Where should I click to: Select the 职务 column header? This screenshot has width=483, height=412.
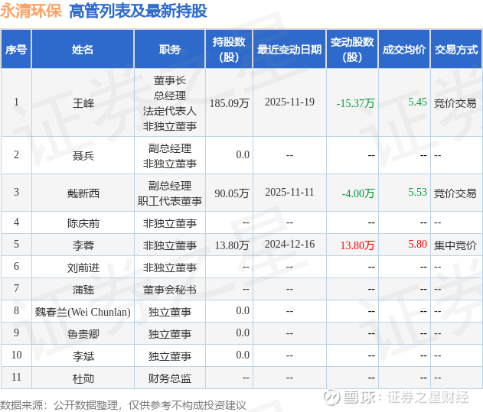coord(170,49)
